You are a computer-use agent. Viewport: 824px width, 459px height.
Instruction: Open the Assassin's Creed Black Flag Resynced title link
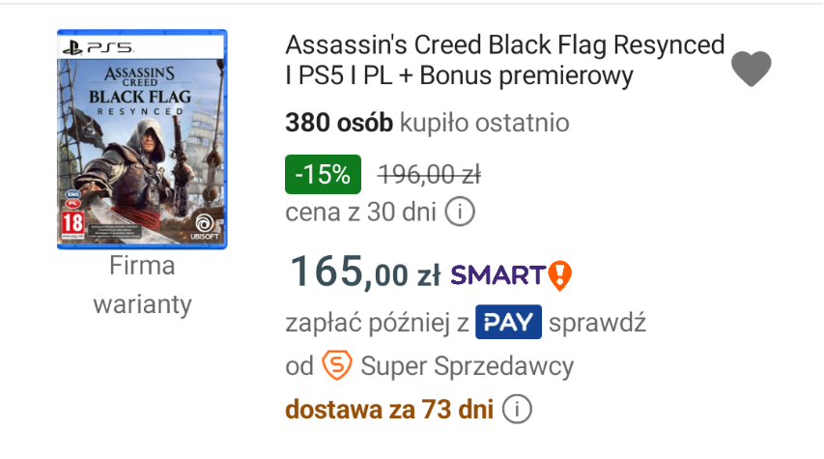point(504,60)
